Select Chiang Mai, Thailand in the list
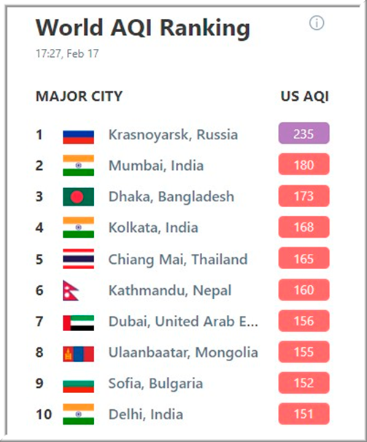The width and height of the screenshot is (367, 442). tap(178, 260)
